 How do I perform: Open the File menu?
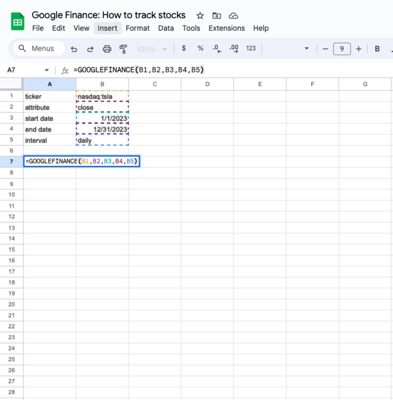[x=38, y=28]
